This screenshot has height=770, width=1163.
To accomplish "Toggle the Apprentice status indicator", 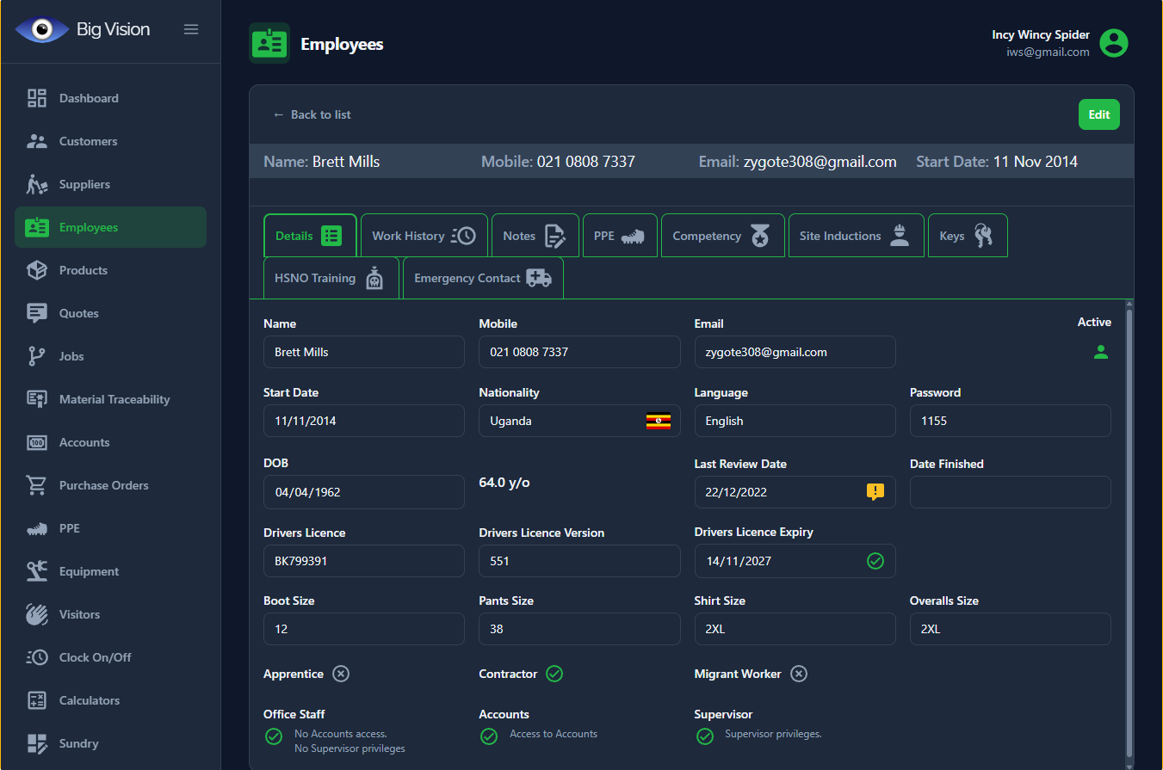I will point(341,674).
